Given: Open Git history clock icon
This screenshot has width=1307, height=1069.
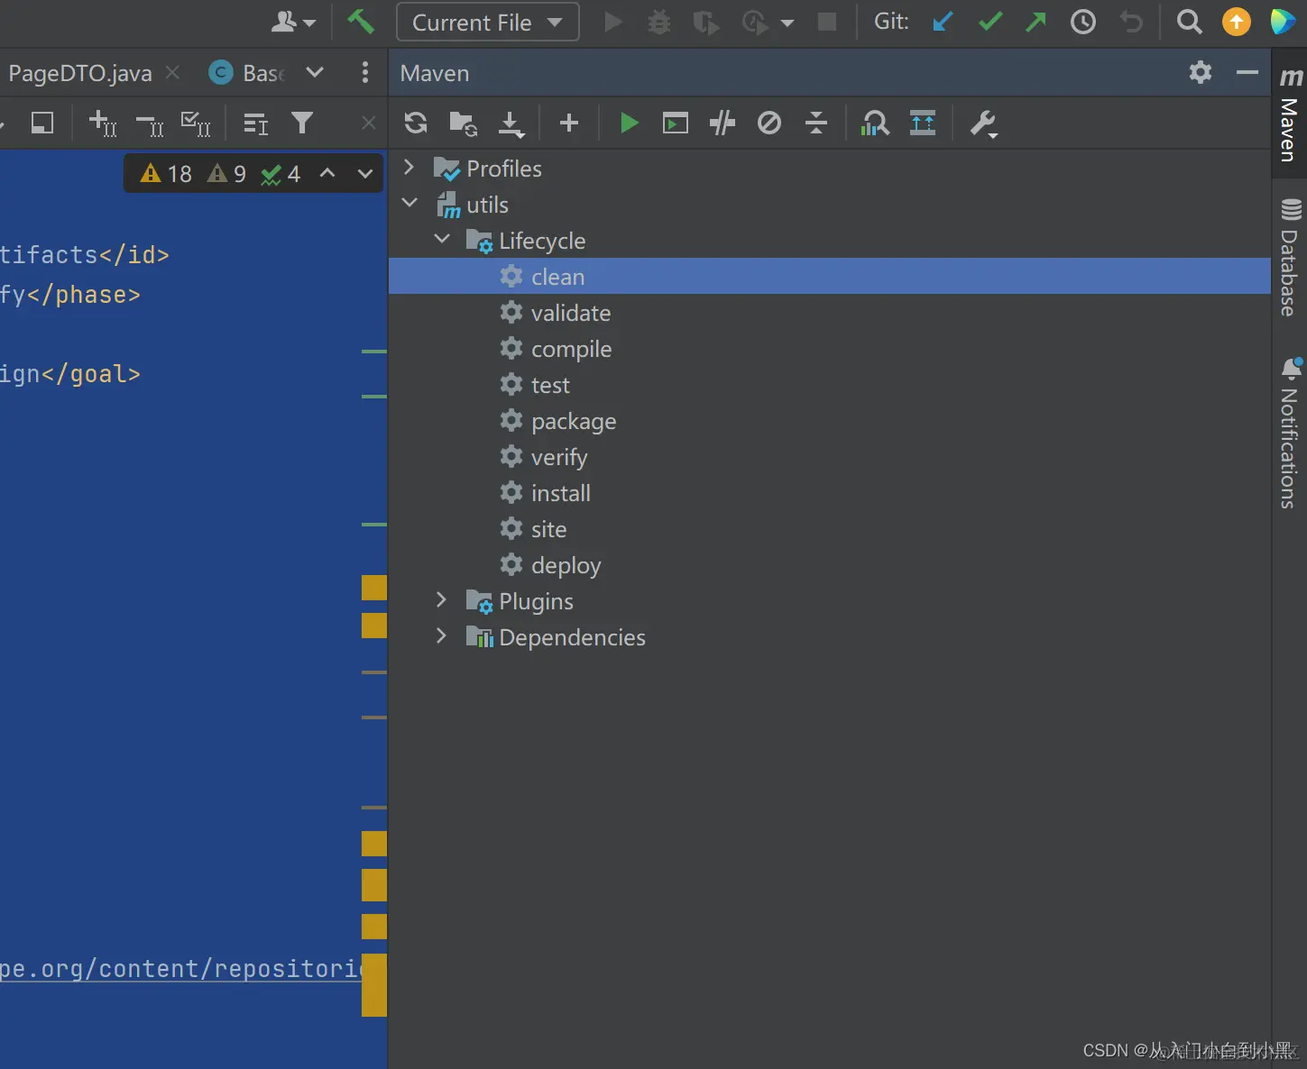Looking at the screenshot, I should tap(1082, 22).
